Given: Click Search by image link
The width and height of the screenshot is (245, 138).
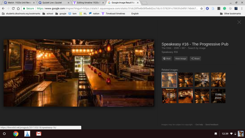Looking at the screenshot, I should coord(197,48).
